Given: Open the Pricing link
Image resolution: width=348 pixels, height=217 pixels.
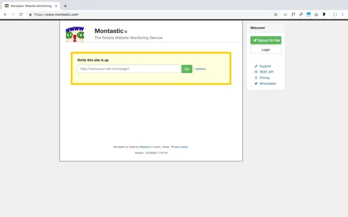Looking at the screenshot, I should [x=264, y=78].
